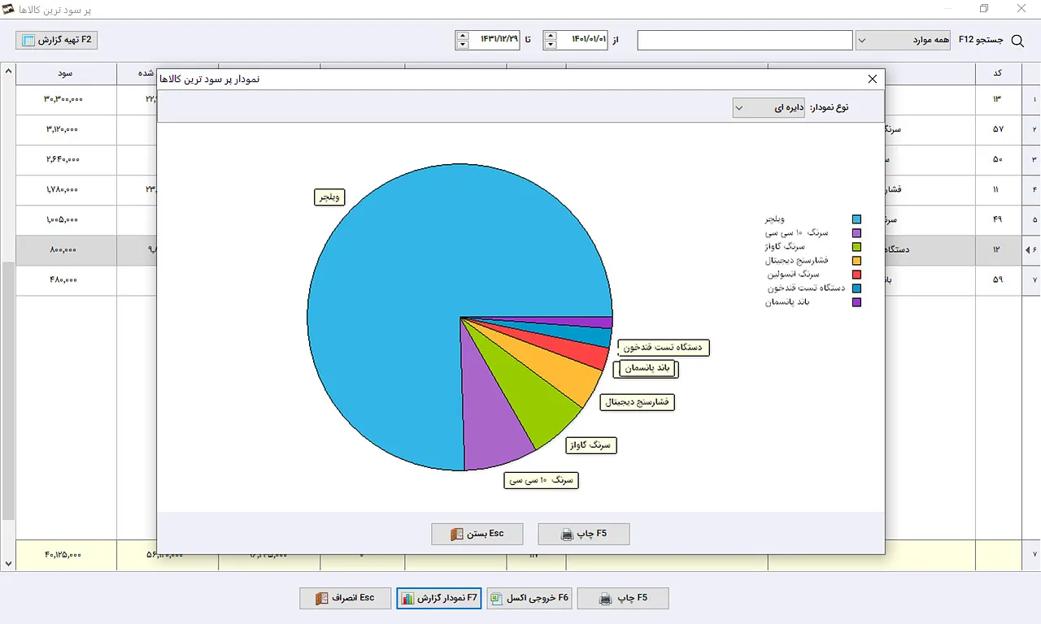
Task: Click the فشارسنج دیجیتال legend color swatch
Action: click(856, 261)
